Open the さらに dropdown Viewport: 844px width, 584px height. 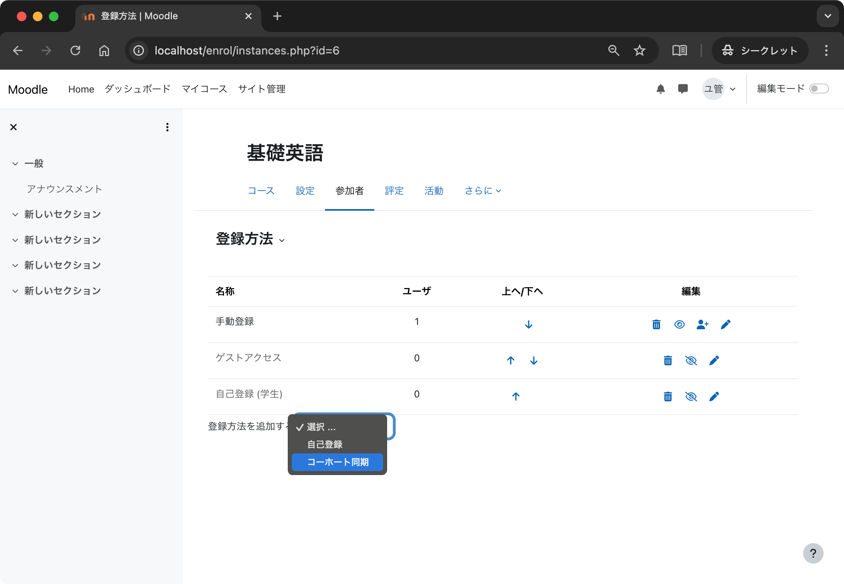[x=482, y=191]
